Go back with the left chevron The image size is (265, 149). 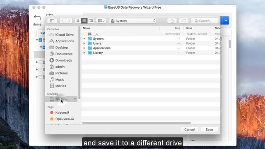point(63,21)
